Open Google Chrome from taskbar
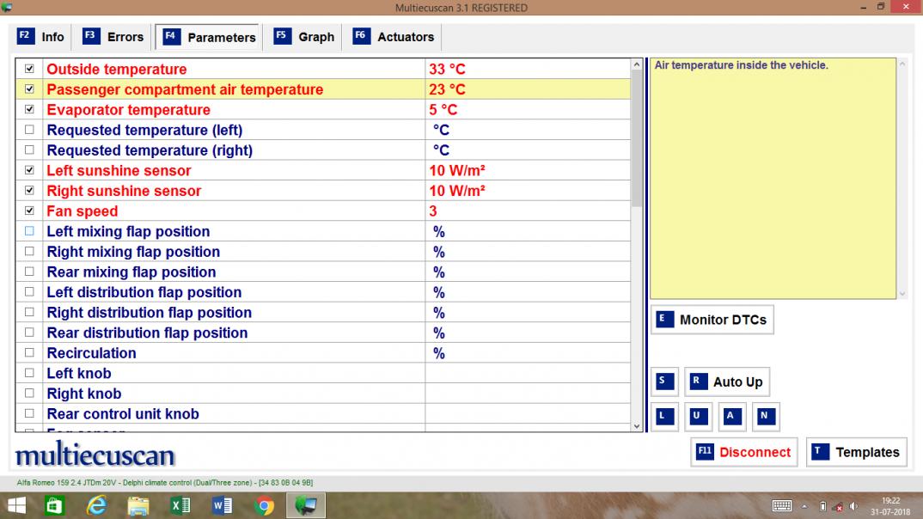The width and height of the screenshot is (923, 519). (265, 505)
